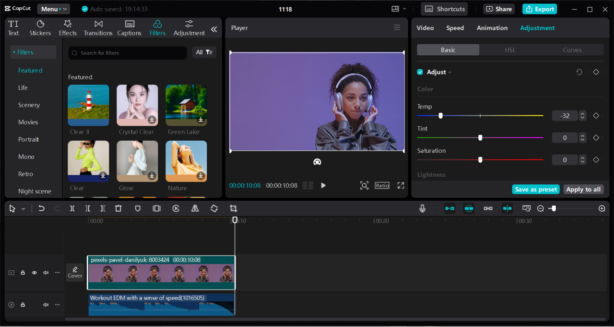Open the video track more options dots

[57, 273]
